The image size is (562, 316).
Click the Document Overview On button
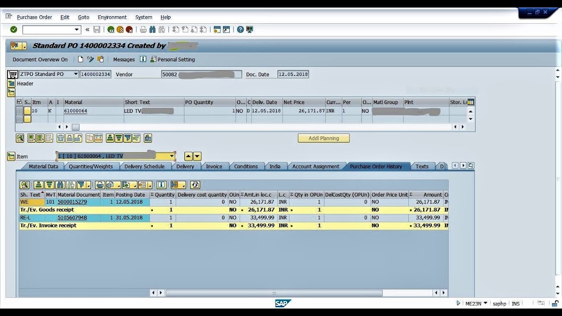click(x=40, y=59)
